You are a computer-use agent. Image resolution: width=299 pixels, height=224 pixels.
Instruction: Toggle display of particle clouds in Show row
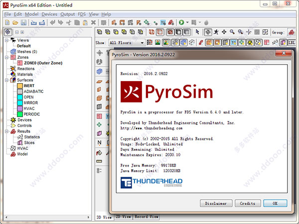[242, 42]
